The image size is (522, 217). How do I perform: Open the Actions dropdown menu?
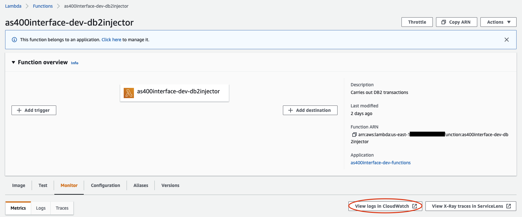pyautogui.click(x=498, y=22)
